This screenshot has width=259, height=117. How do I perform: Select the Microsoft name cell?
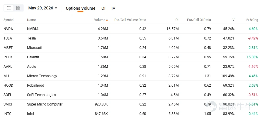click(x=35, y=48)
